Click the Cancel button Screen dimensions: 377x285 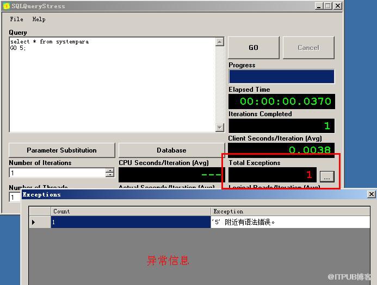tap(308, 48)
